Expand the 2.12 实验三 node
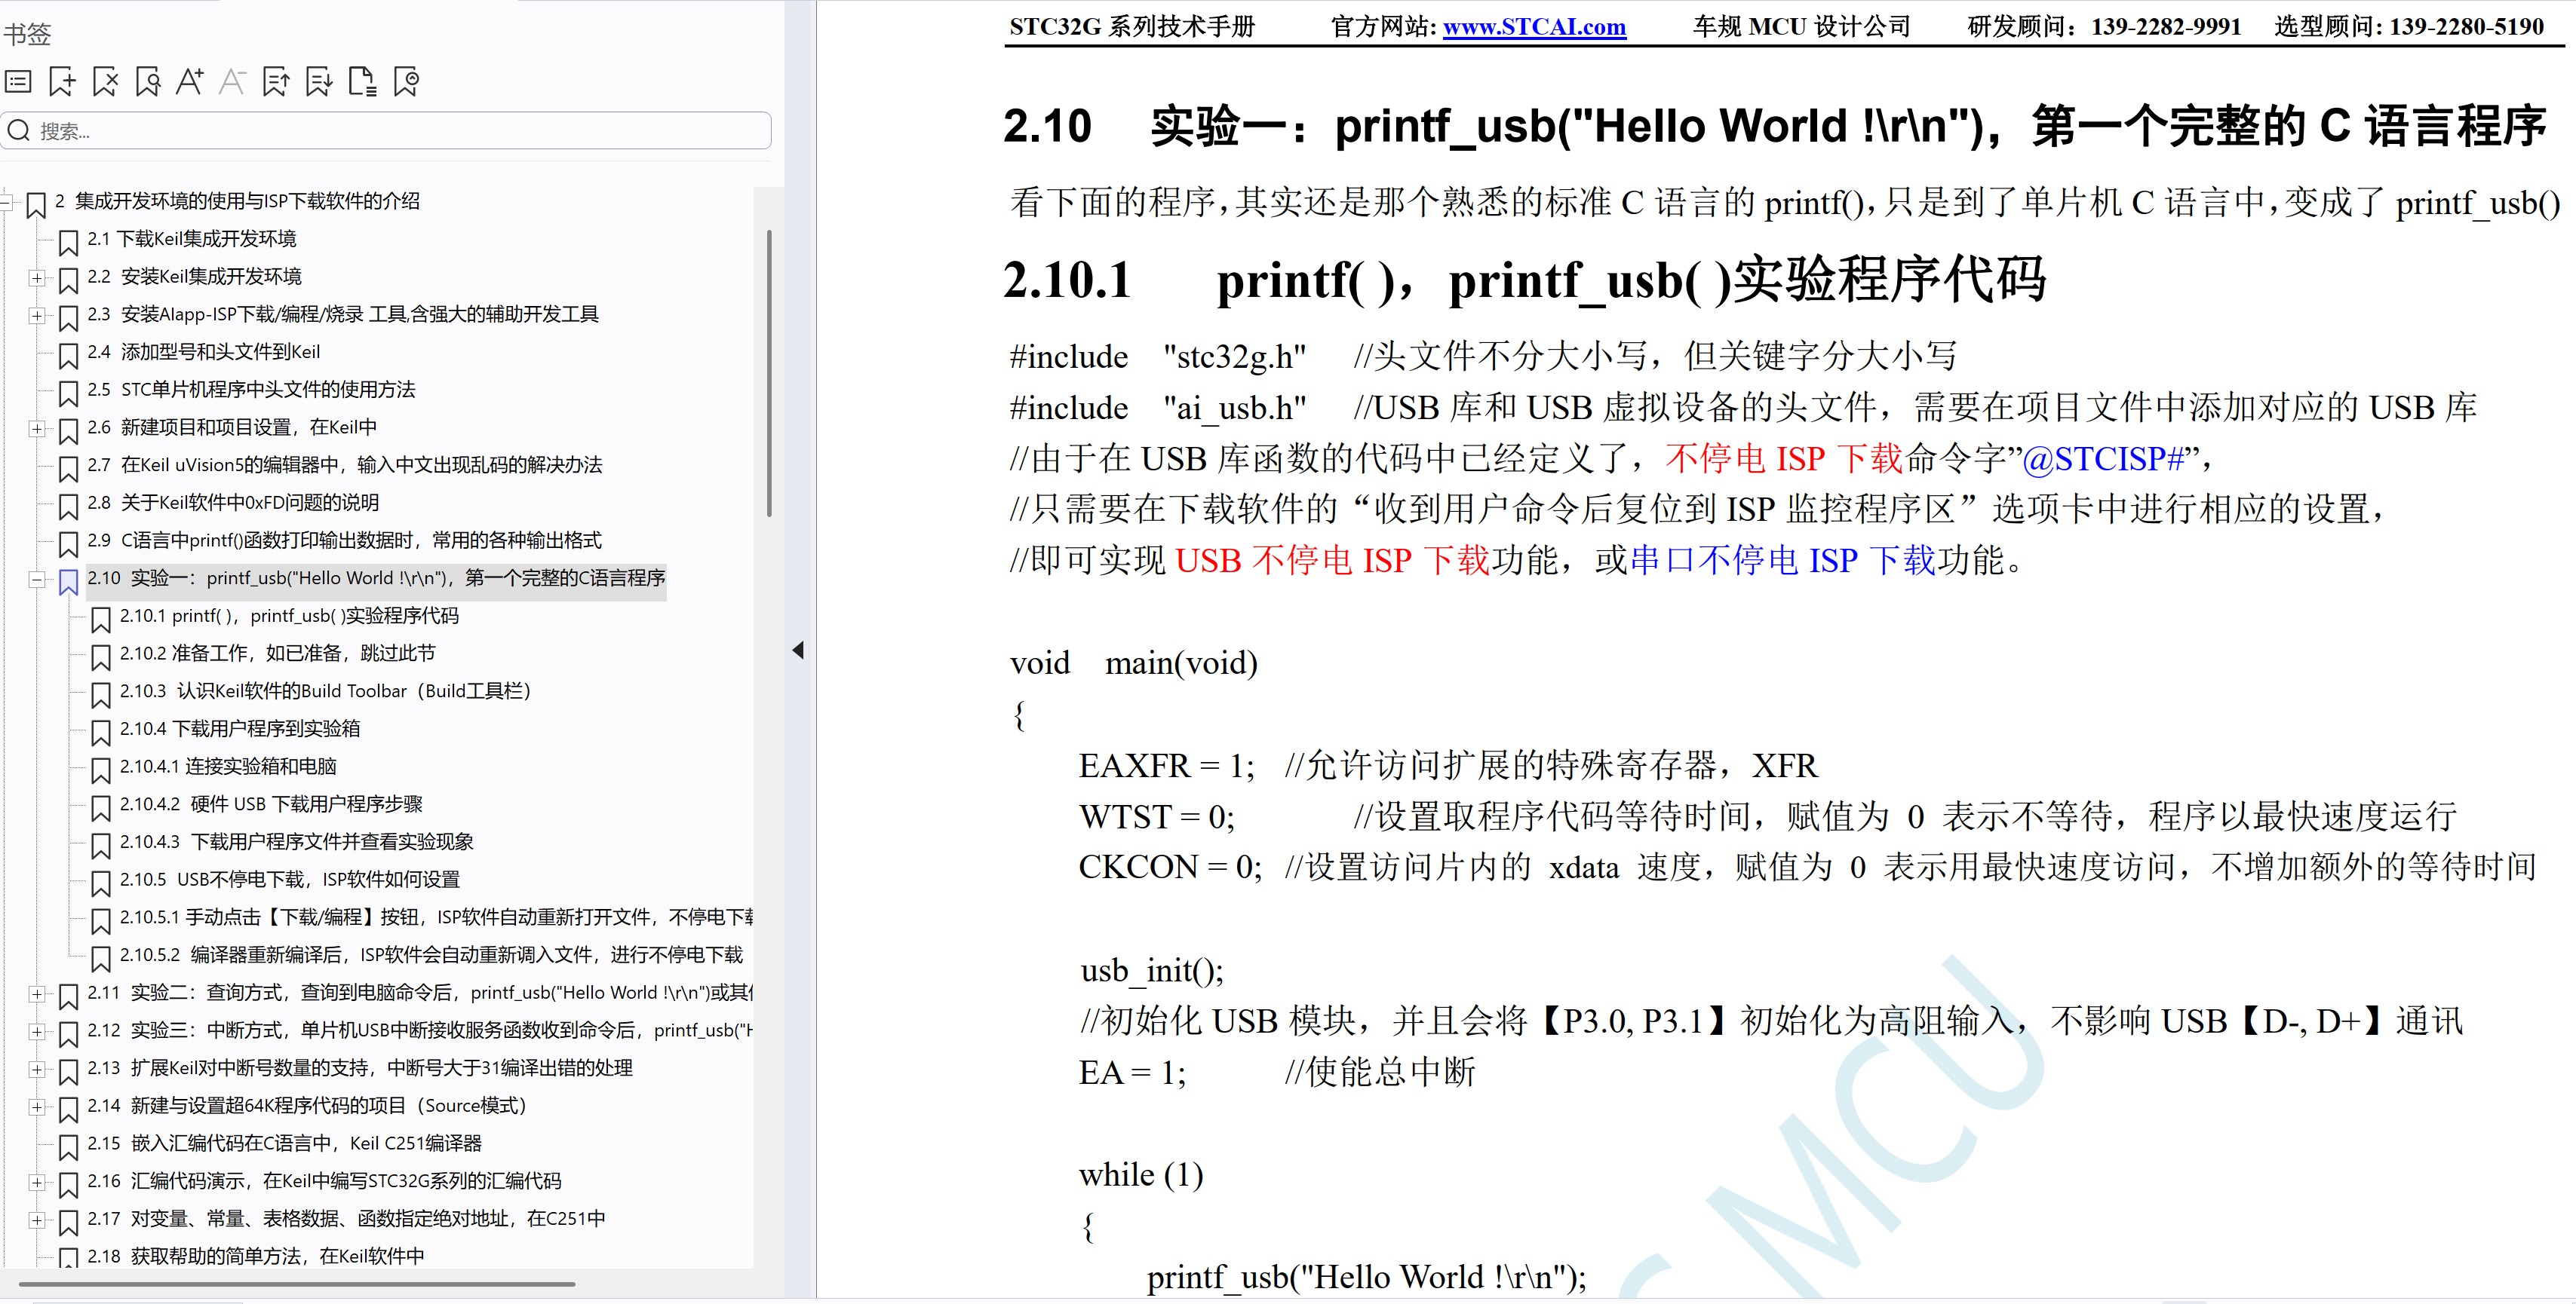Screen dimensions: 2576x1304 pos(37,1031)
